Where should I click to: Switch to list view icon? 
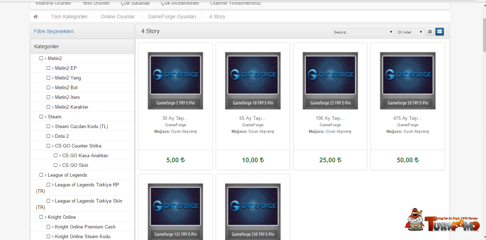coord(430,32)
